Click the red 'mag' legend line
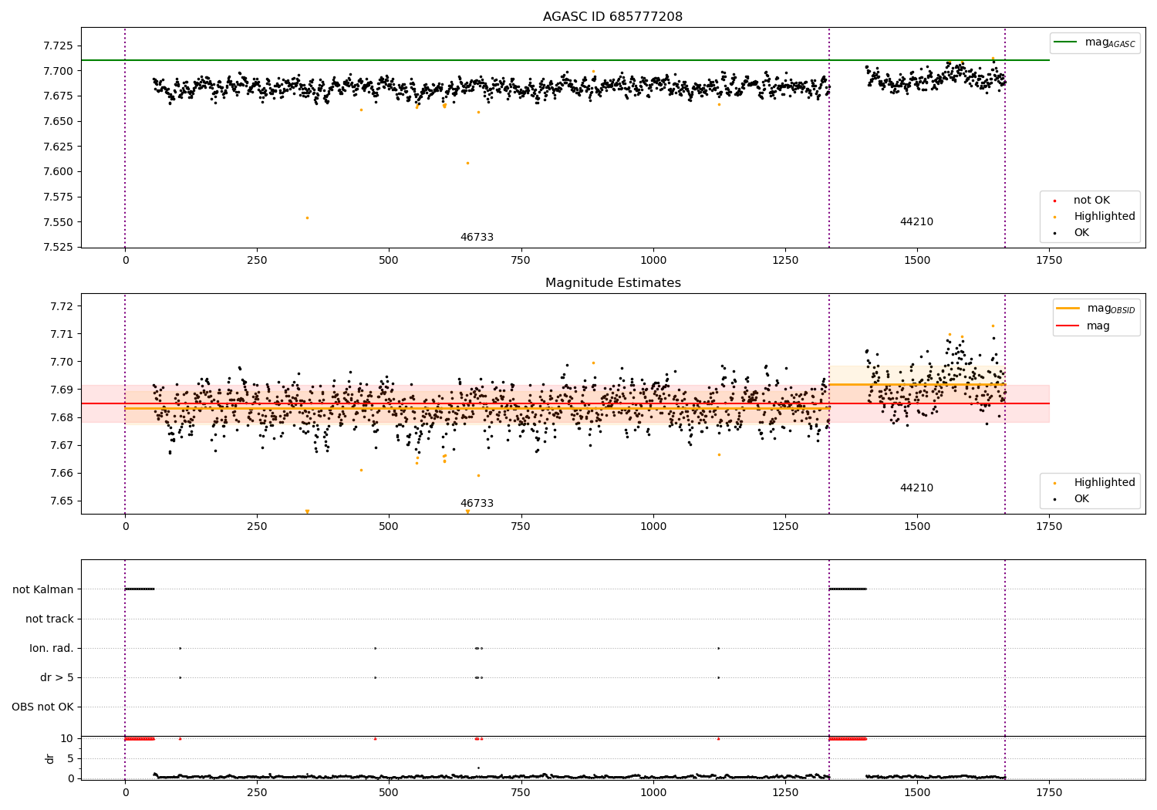The height and width of the screenshot is (810, 1157). coord(1068,326)
